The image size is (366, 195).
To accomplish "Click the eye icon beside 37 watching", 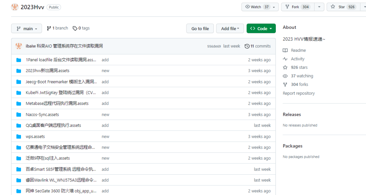I will [285, 76].
